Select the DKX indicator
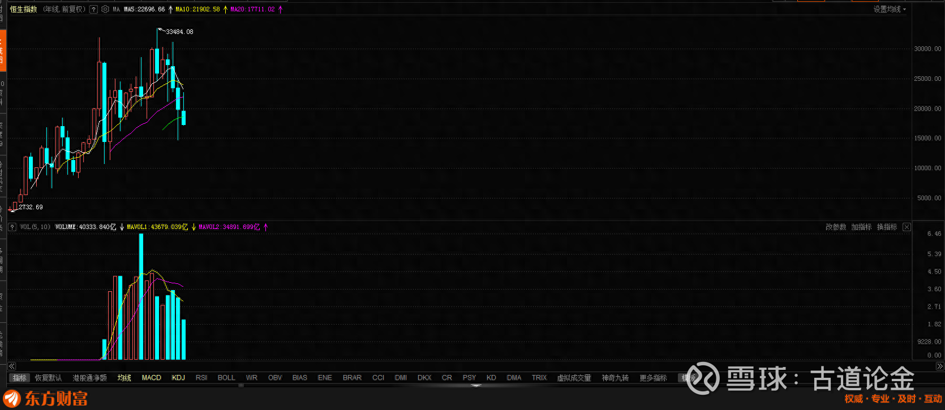This screenshot has width=945, height=410. click(424, 378)
